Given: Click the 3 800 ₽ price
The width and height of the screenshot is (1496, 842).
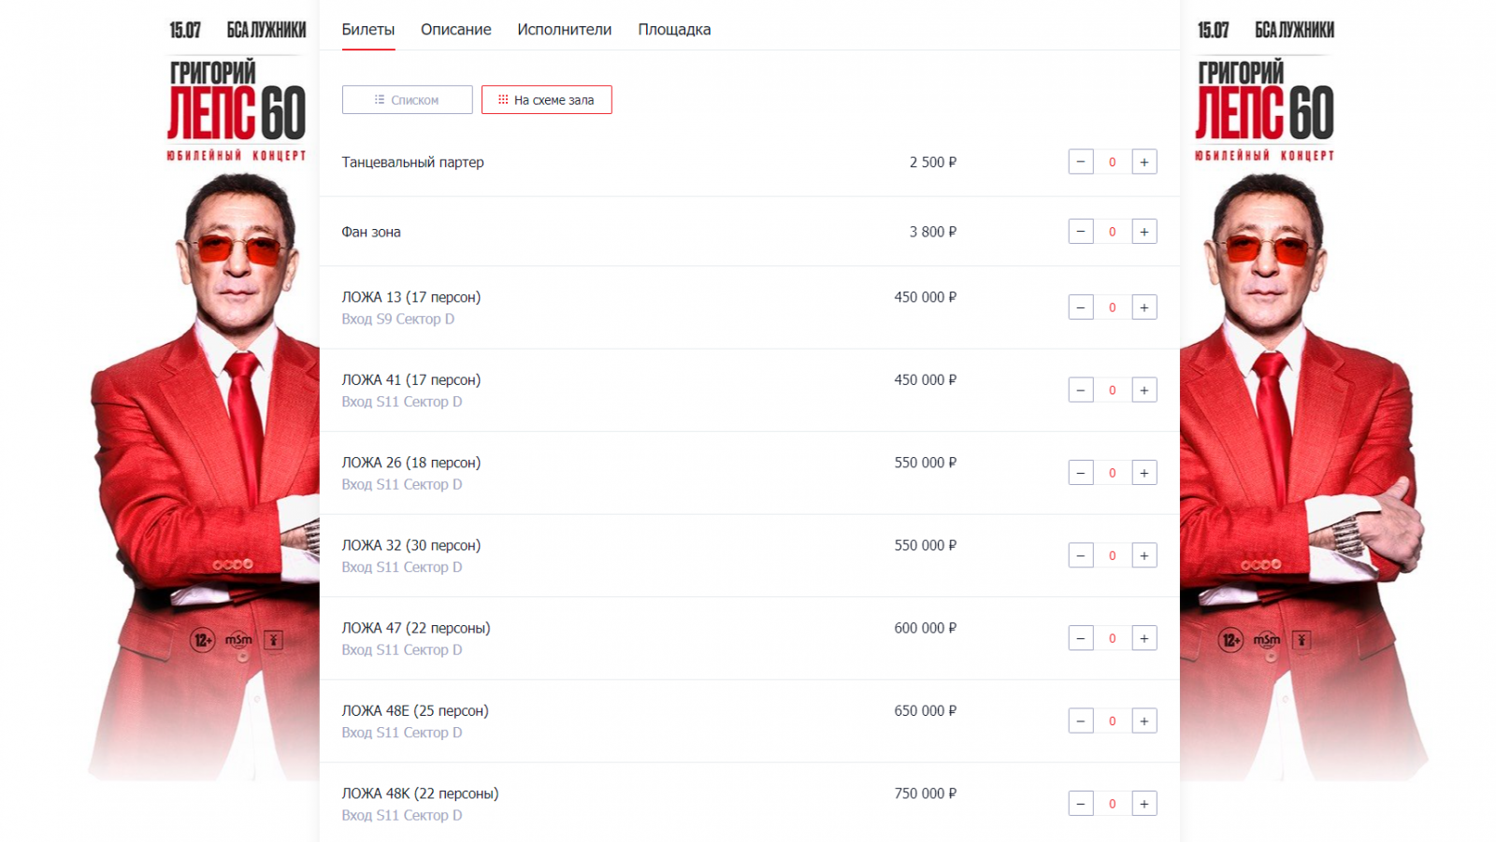Looking at the screenshot, I should [933, 232].
